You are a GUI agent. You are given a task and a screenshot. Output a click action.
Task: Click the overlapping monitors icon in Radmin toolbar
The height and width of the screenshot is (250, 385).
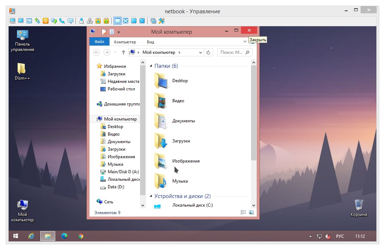coord(153,21)
